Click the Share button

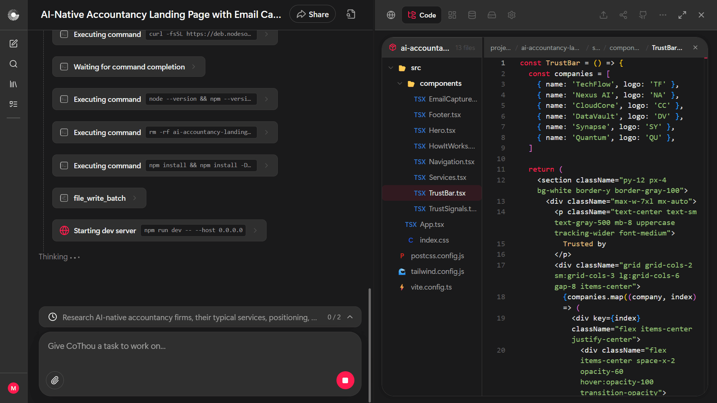point(312,14)
